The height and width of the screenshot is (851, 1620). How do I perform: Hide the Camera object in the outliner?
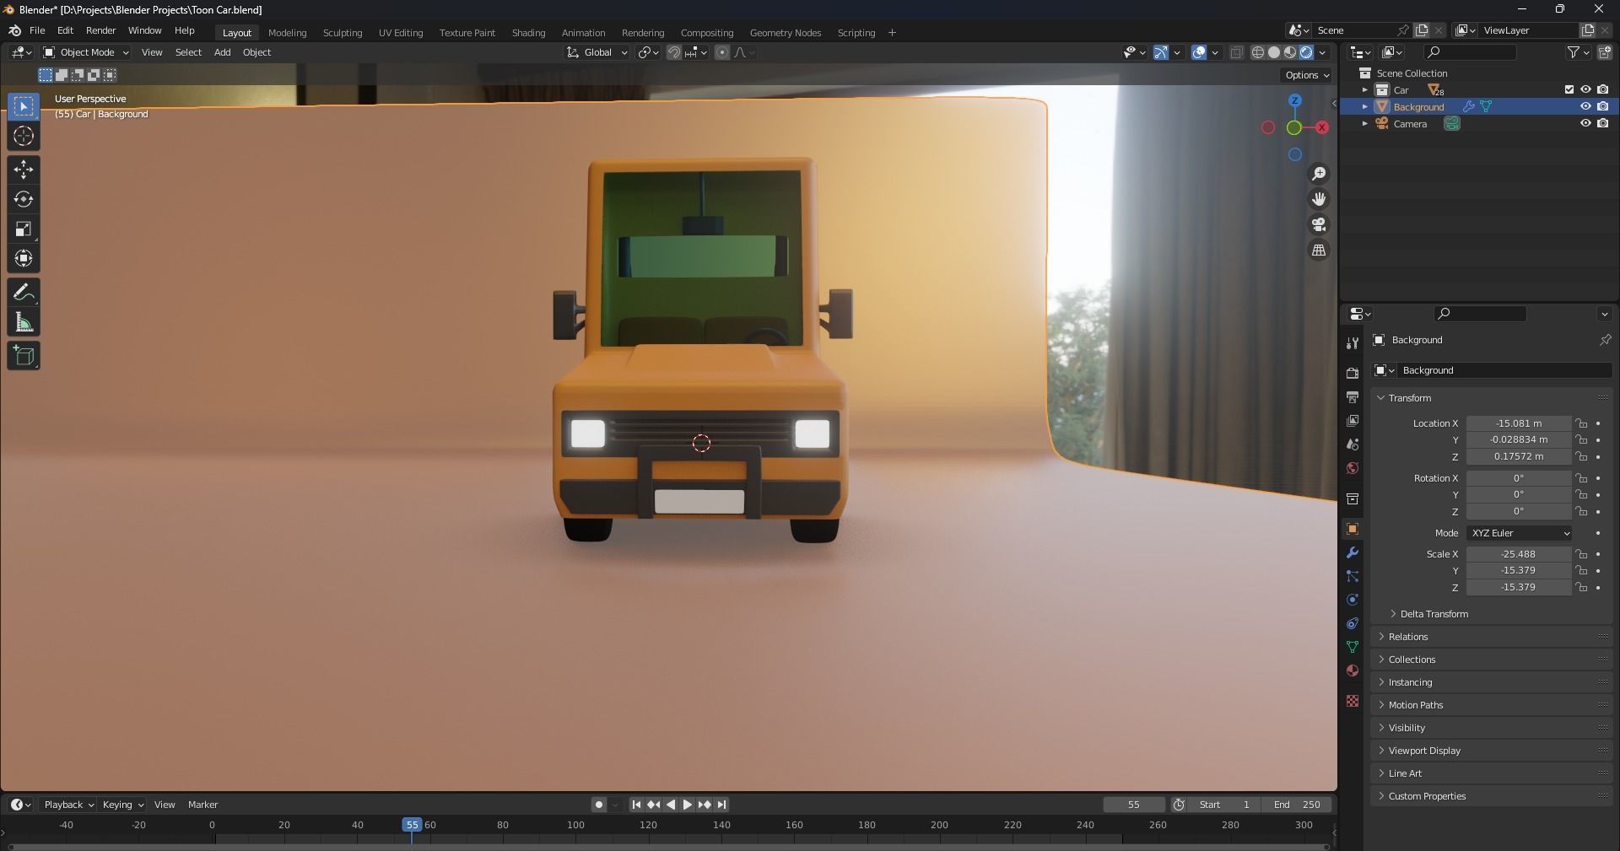pyautogui.click(x=1585, y=123)
